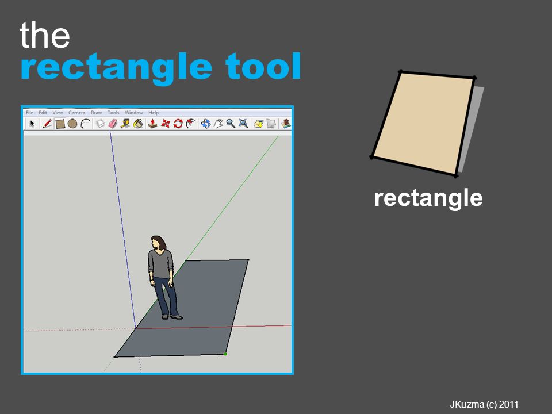552x414 pixels.
Task: Choose the Rotate tool
Action: 178,124
